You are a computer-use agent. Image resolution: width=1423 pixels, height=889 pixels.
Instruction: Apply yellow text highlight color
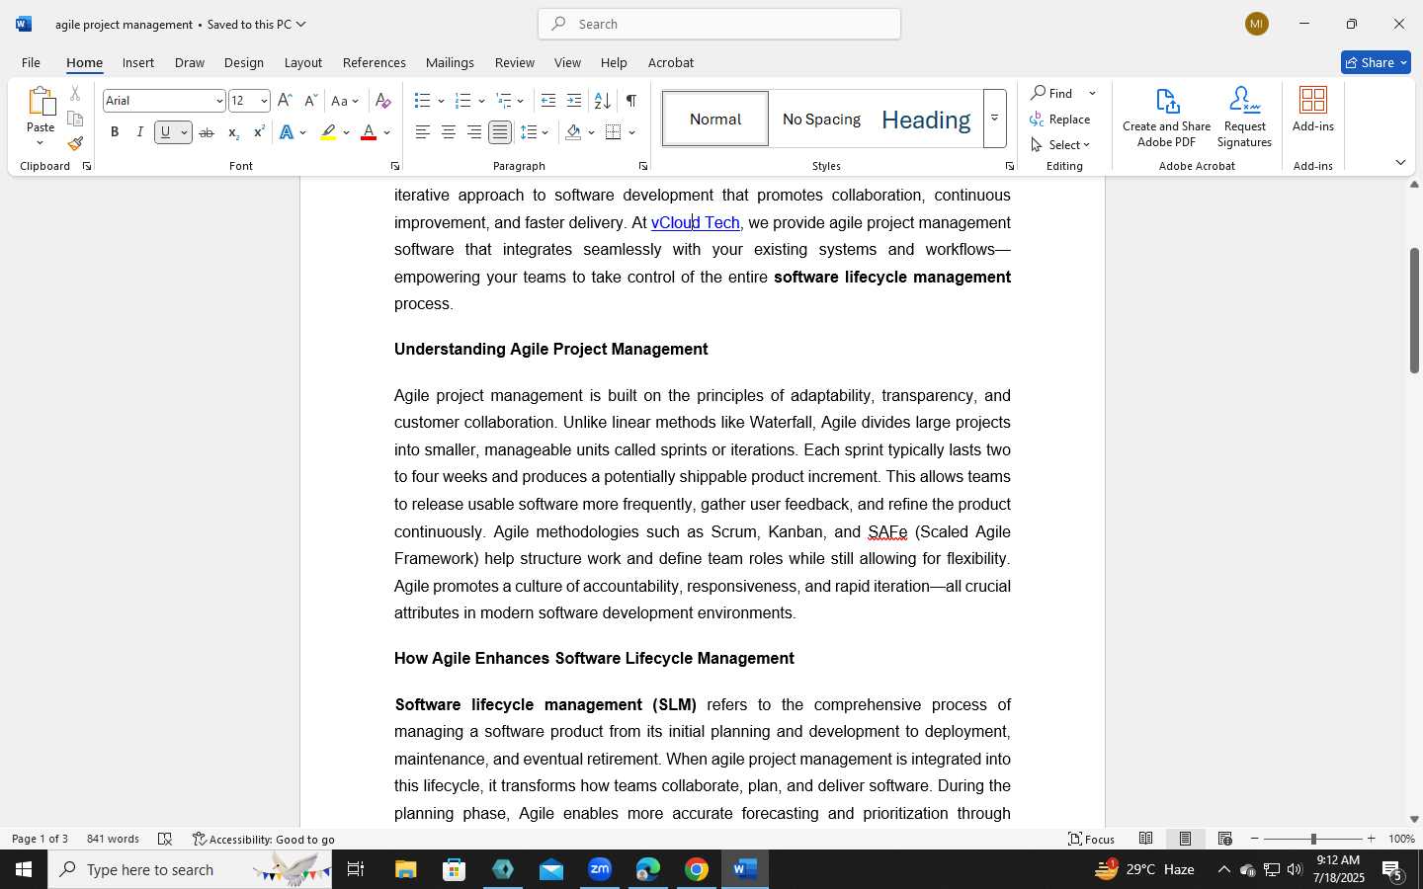pyautogui.click(x=328, y=132)
